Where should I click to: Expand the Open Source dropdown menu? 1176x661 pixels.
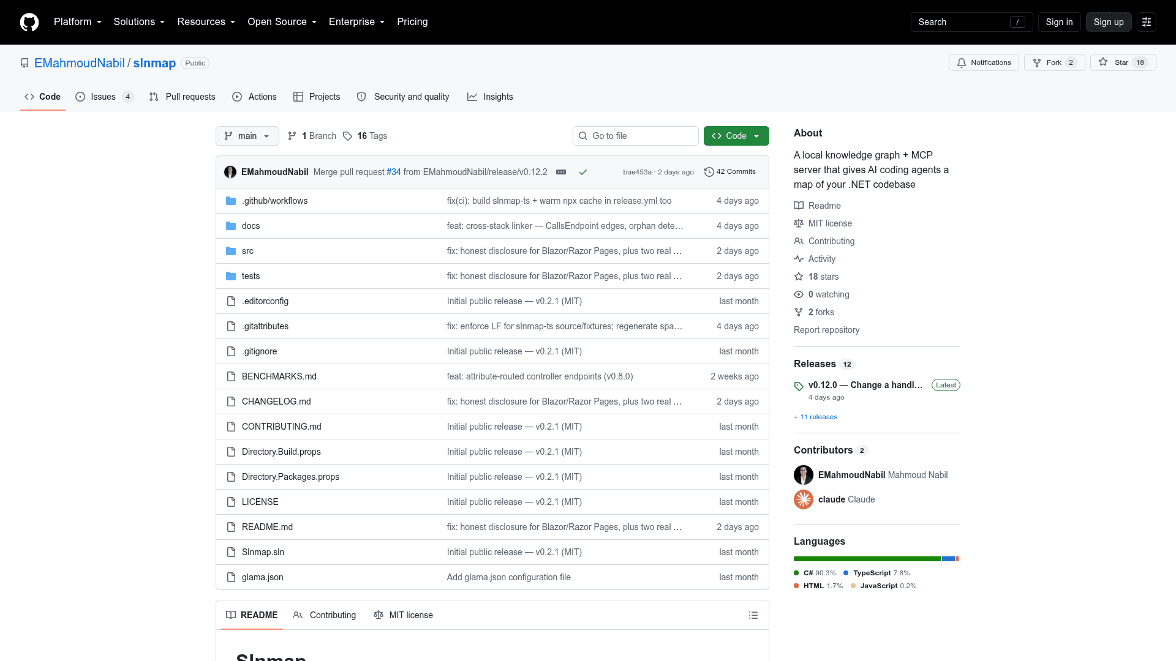click(x=282, y=22)
